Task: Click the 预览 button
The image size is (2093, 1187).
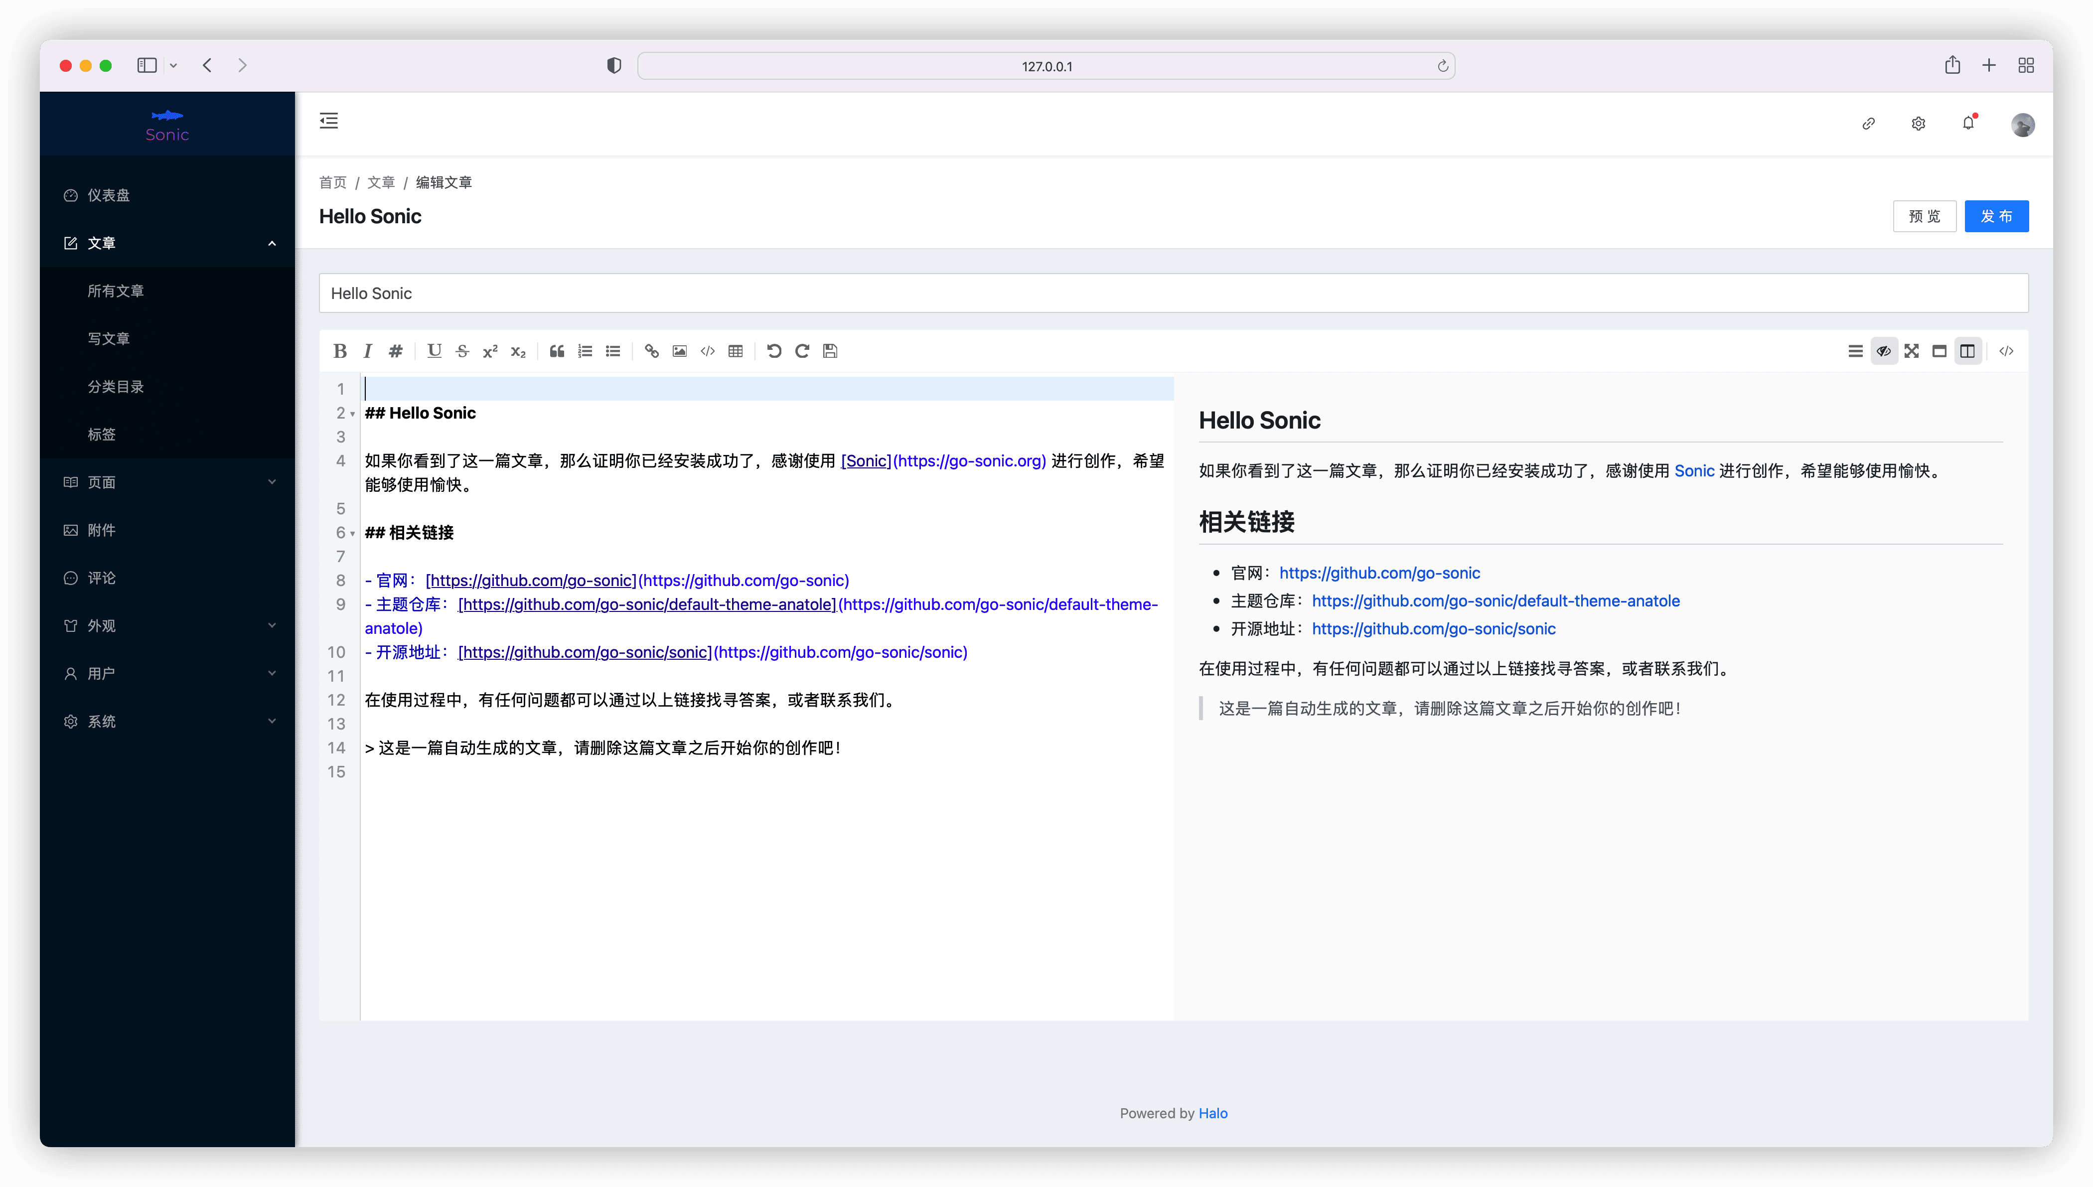Action: (1924, 216)
